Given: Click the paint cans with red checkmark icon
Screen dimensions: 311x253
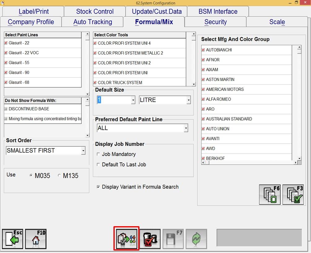Looking at the screenshot, I should (x=150, y=239).
